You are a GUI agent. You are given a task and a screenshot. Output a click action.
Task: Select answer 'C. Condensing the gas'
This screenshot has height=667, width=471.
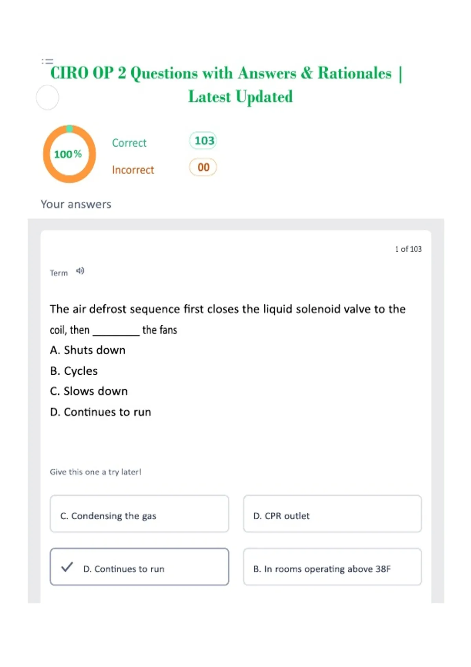coord(139,514)
